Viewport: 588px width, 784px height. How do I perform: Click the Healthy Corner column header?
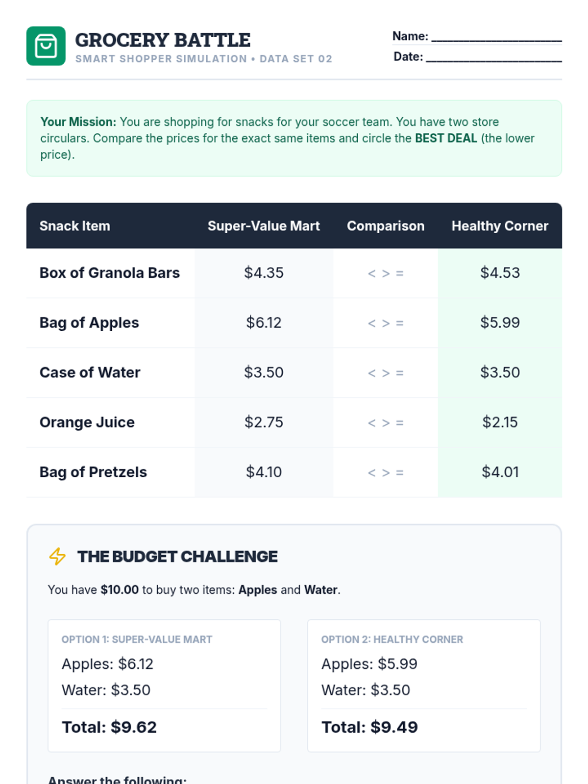500,226
